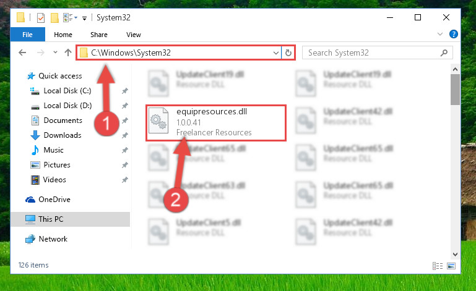Switch to large thumbnails view icon
Viewport: 476px width, 291px height.
pyautogui.click(x=451, y=266)
